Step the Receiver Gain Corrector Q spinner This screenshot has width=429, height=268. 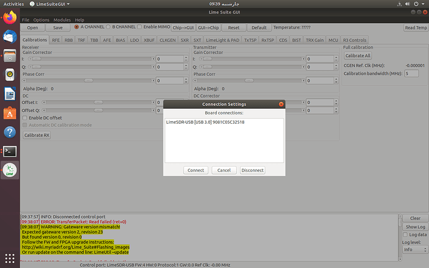pyautogui.click(x=186, y=67)
